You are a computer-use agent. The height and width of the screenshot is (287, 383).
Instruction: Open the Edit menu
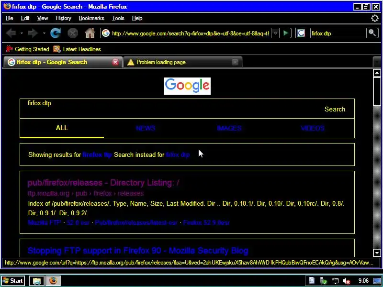click(x=25, y=18)
